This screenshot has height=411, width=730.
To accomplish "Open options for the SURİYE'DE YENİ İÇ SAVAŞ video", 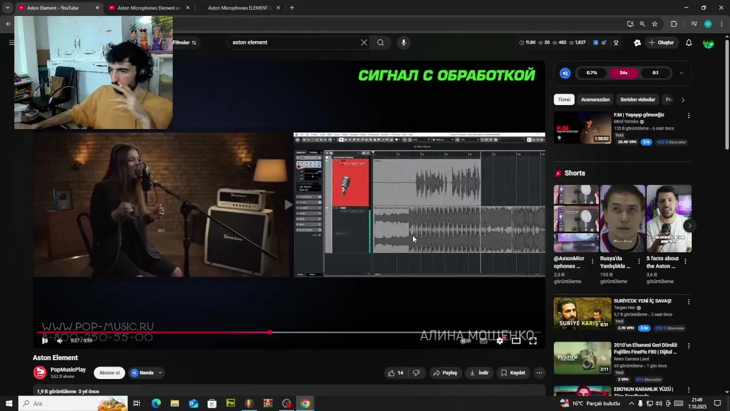I will (688, 301).
